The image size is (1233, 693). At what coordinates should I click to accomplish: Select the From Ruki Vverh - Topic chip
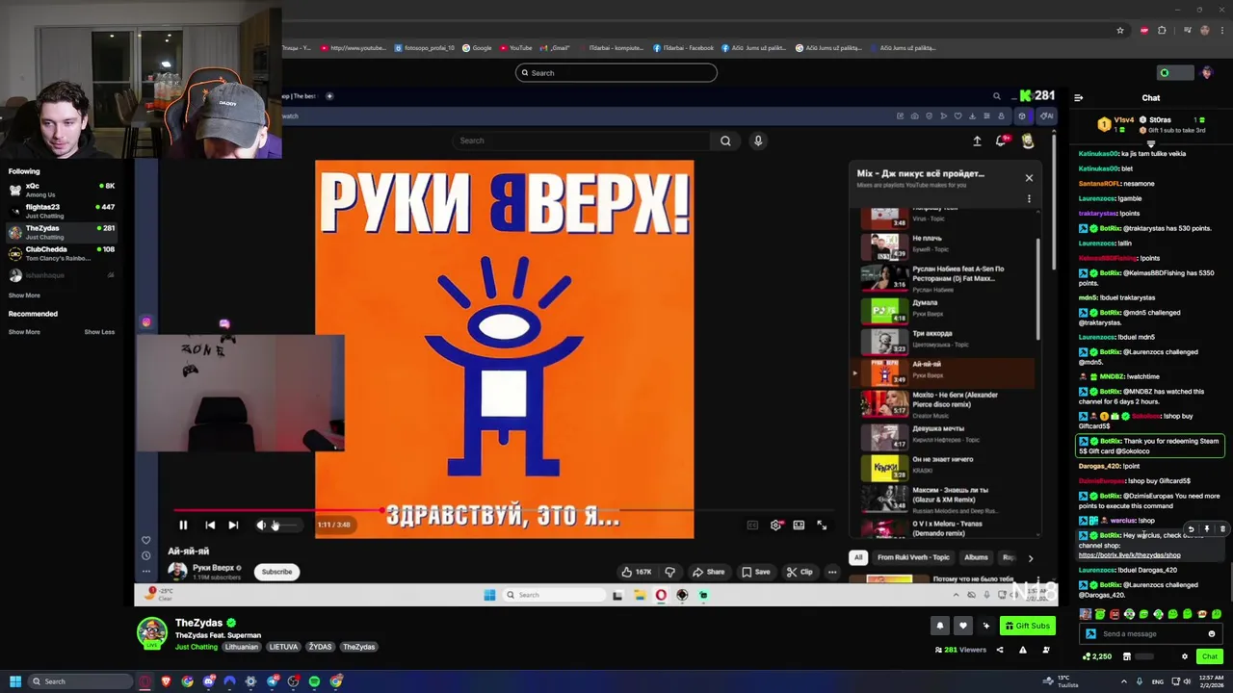[913, 557]
